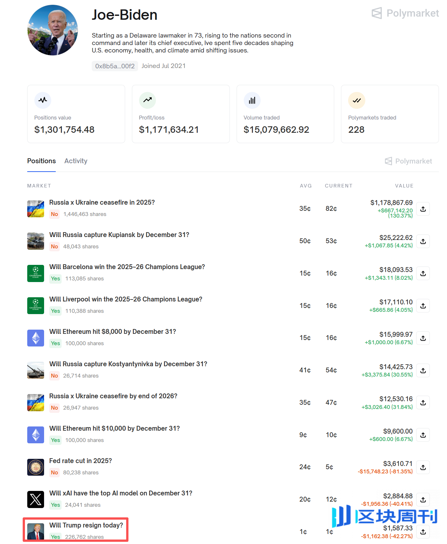Share the Ethereum $8,000 position
The height and width of the screenshot is (544, 447).
(423, 338)
